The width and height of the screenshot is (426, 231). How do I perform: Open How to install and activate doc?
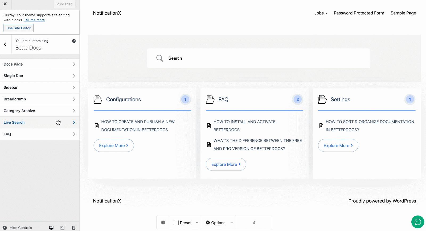tap(244, 126)
